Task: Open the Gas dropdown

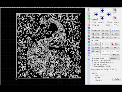Action: pyautogui.click(x=116, y=37)
